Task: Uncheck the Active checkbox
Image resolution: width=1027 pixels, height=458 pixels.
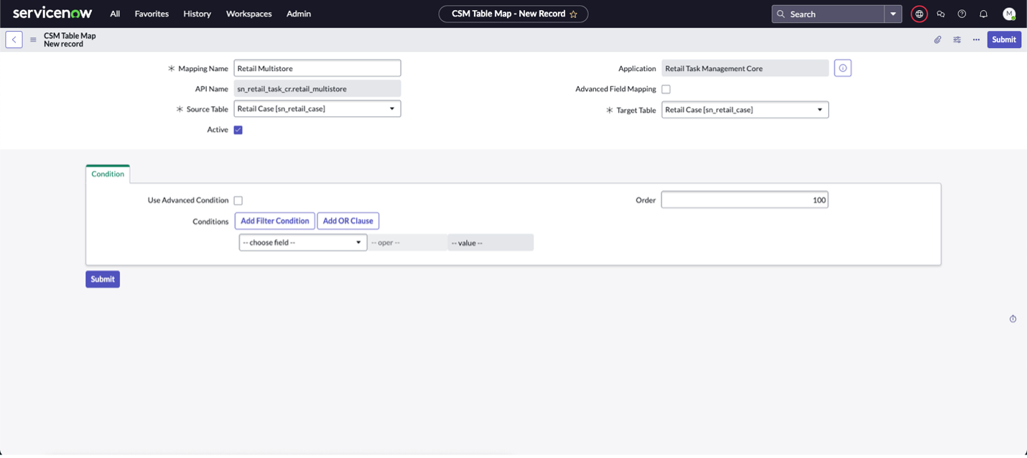Action: click(238, 130)
